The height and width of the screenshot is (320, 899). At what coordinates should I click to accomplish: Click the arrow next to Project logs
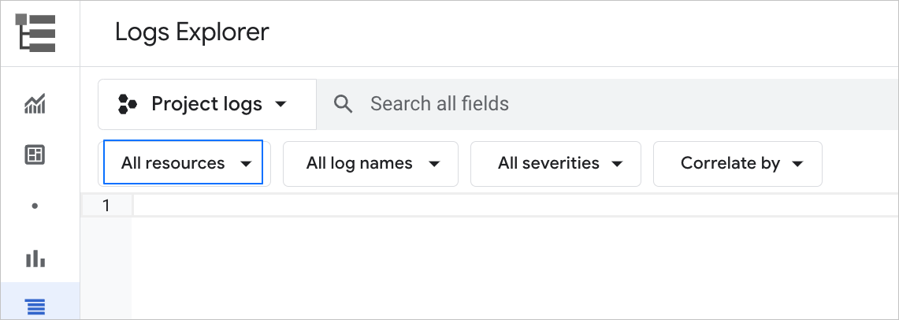pos(280,104)
